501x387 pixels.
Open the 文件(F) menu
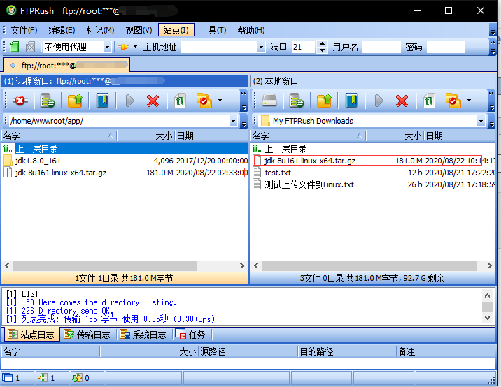pyautogui.click(x=24, y=30)
